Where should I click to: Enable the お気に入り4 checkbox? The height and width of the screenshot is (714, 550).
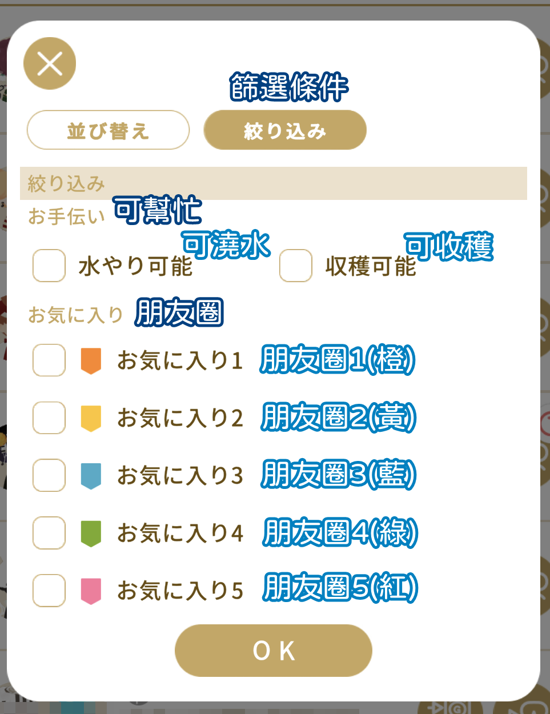tap(49, 533)
